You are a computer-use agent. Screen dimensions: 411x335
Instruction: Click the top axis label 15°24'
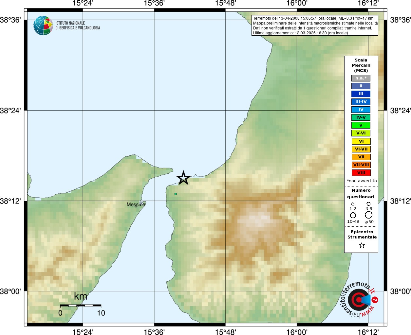tap(83, 3)
